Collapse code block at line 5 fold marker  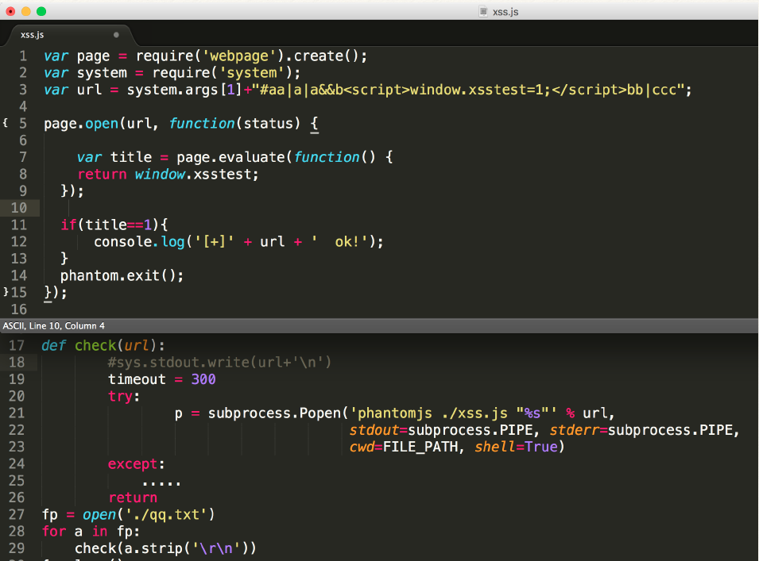tap(6, 123)
